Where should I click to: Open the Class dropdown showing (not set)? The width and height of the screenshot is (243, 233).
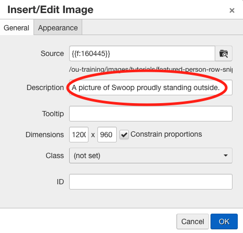151,156
